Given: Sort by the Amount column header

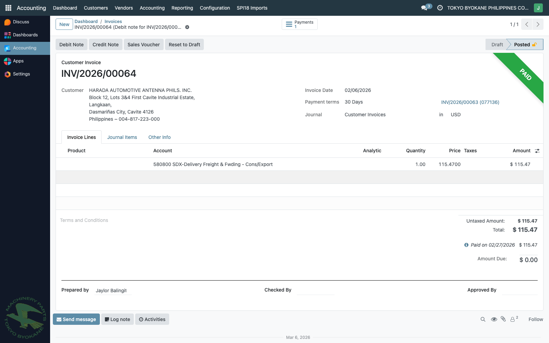Looking at the screenshot, I should pyautogui.click(x=522, y=151).
